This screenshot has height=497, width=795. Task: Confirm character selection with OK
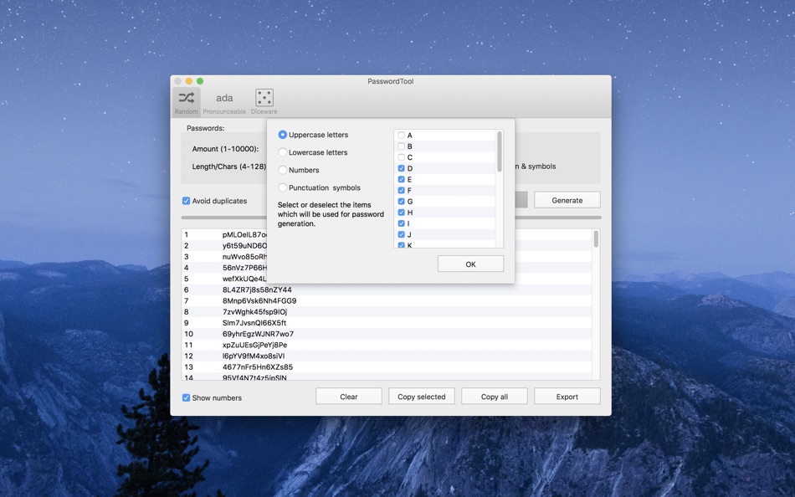pyautogui.click(x=470, y=264)
